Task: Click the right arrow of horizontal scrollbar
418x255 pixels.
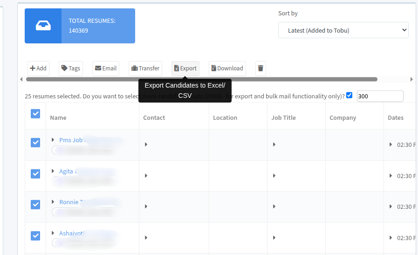Action: click(411, 79)
